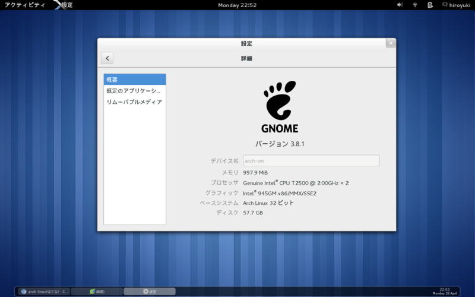This screenshot has width=475, height=297.
Task: Select 概要 in the sidebar
Action: pyautogui.click(x=135, y=80)
